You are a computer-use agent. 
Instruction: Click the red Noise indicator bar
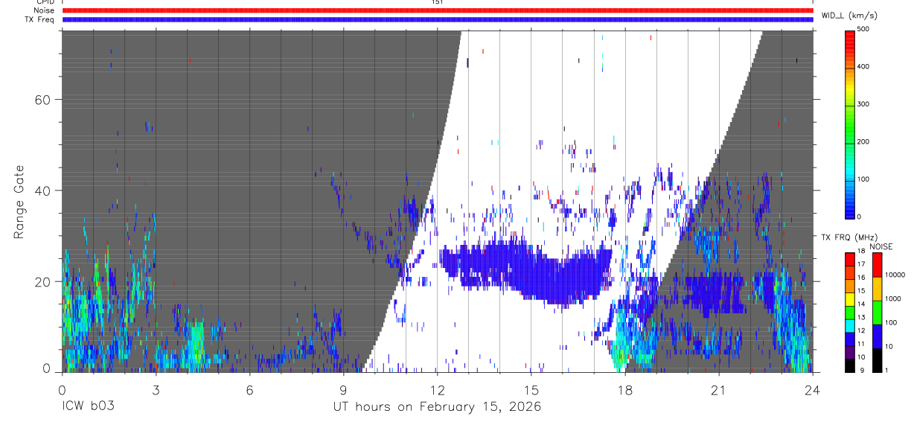(438, 10)
